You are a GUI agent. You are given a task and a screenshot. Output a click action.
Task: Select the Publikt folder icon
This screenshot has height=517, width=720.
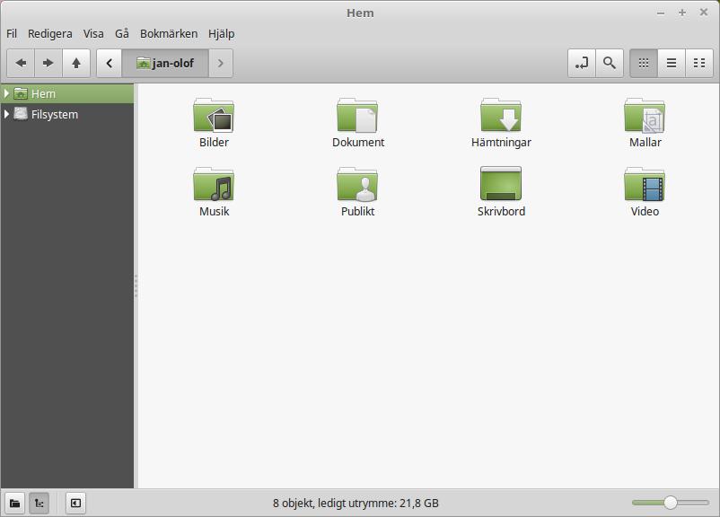click(x=357, y=184)
